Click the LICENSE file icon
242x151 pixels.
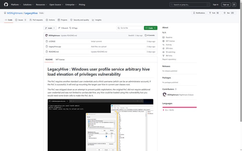[47, 41]
